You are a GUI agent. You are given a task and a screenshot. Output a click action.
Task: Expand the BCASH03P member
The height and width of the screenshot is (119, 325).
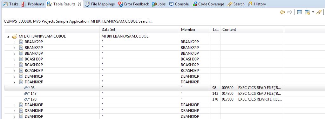[x=14, y=71]
